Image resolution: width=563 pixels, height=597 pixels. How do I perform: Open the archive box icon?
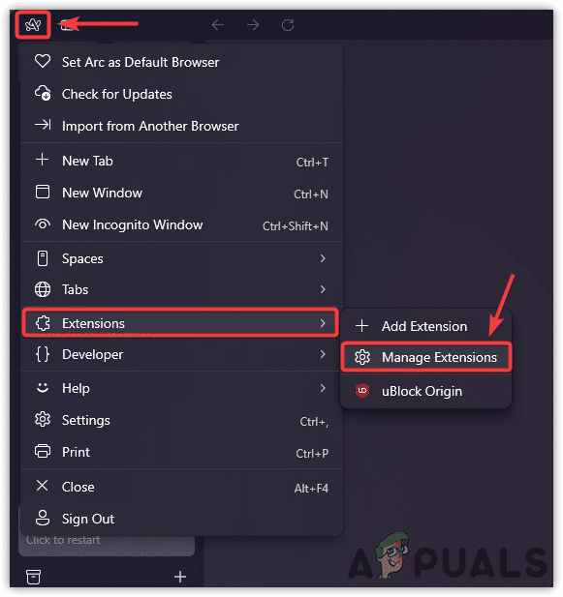(x=33, y=577)
